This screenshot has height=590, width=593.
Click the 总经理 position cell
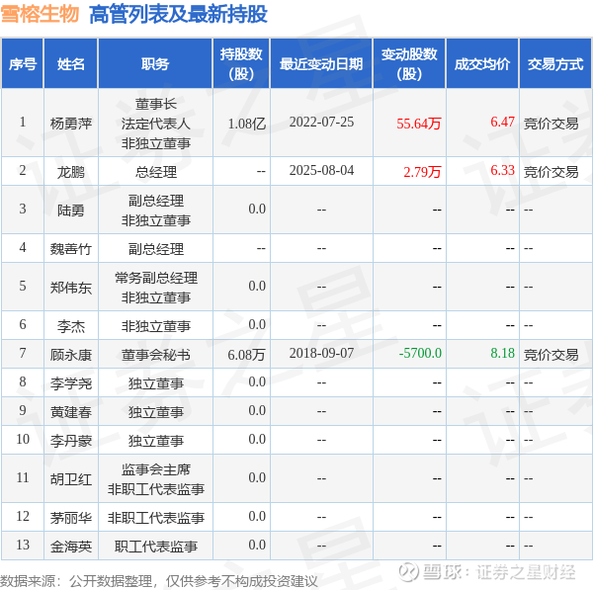coord(156,172)
